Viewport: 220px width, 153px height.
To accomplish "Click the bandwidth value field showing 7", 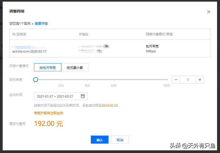I will point(188,80).
